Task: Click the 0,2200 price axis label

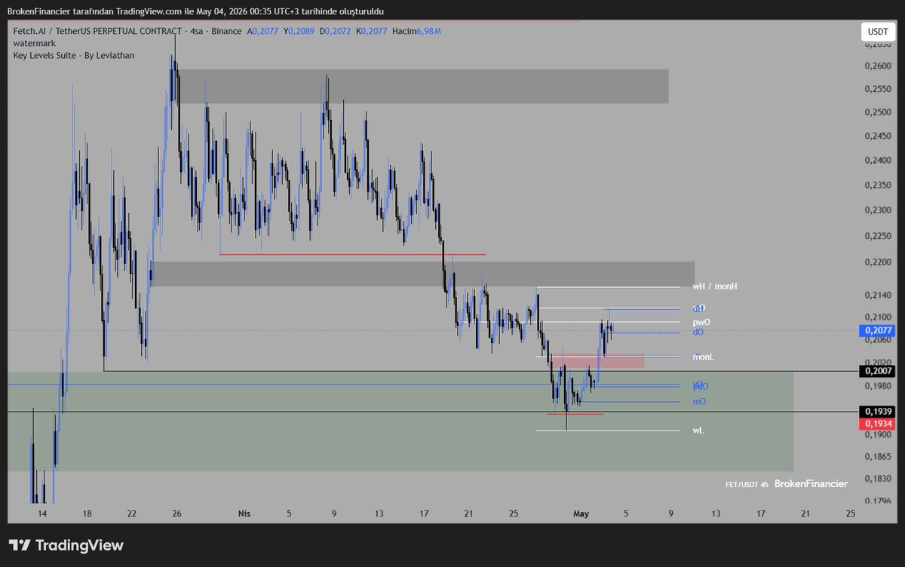Action: (x=877, y=262)
